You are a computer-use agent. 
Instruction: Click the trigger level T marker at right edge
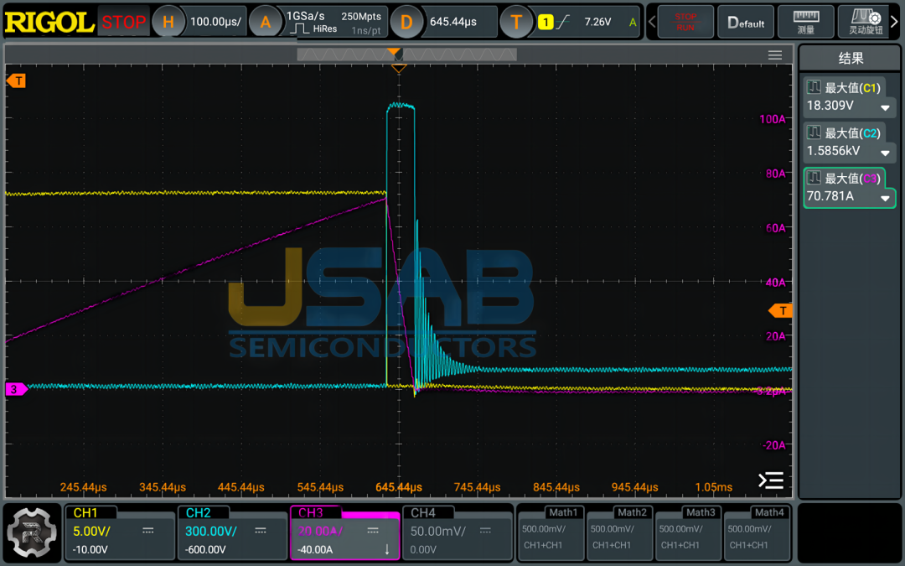780,311
